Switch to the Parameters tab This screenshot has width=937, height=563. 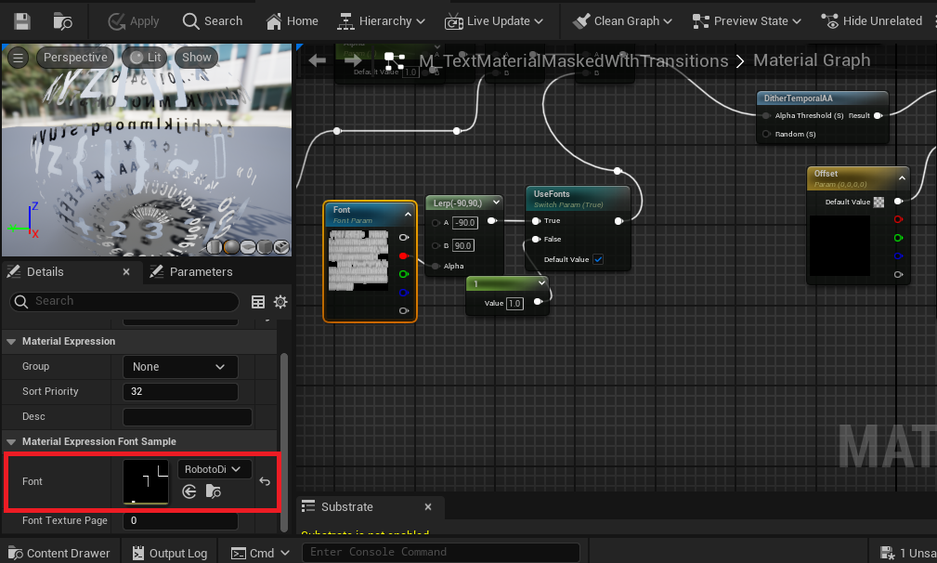point(200,272)
